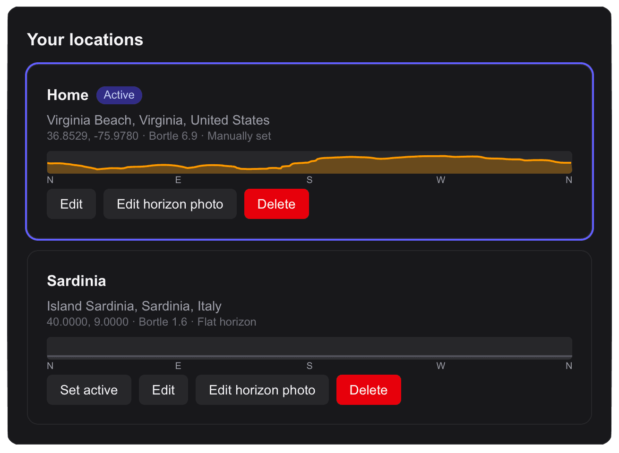Click 'Island Sardinia, Sardinia, Italy' text
Viewport: 619px width, 453px height.
(x=134, y=306)
